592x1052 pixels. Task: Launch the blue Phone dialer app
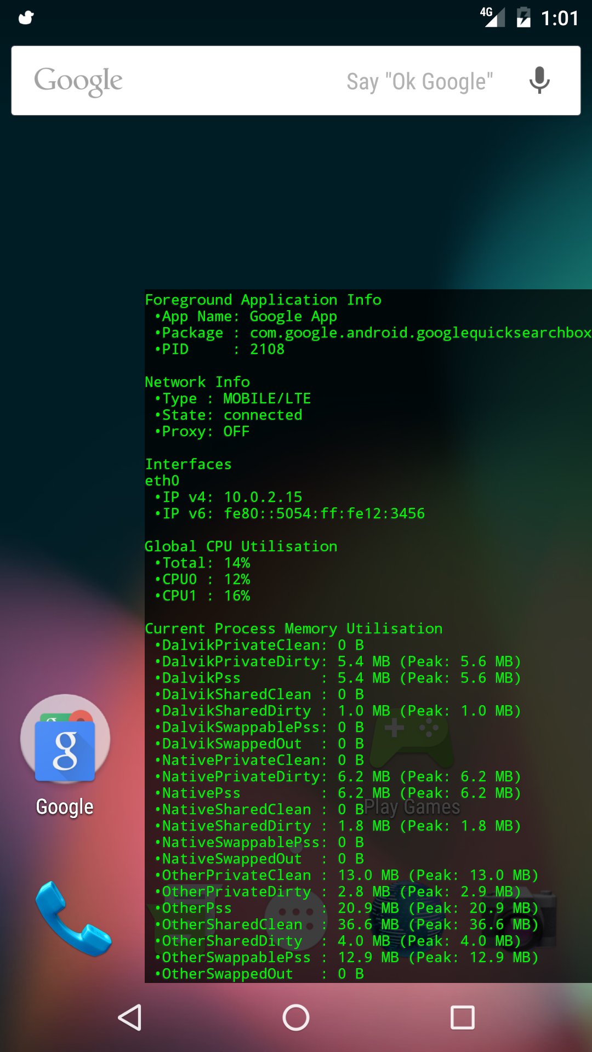73,919
